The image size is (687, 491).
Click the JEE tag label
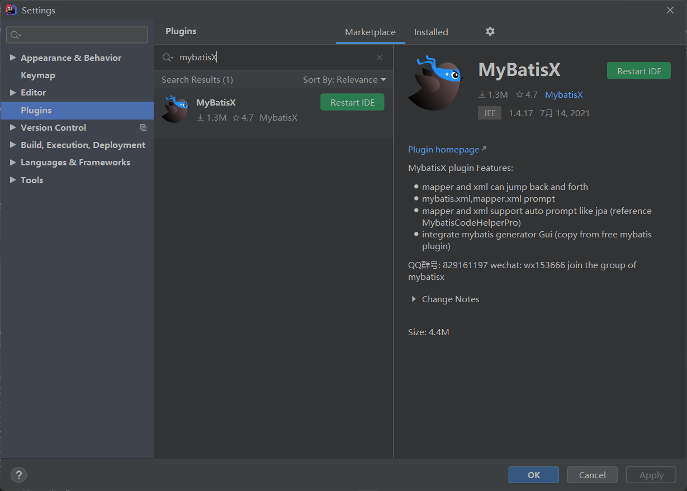tap(490, 113)
